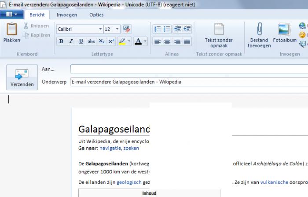Toggle strikethrough formatting

[x=91, y=41]
